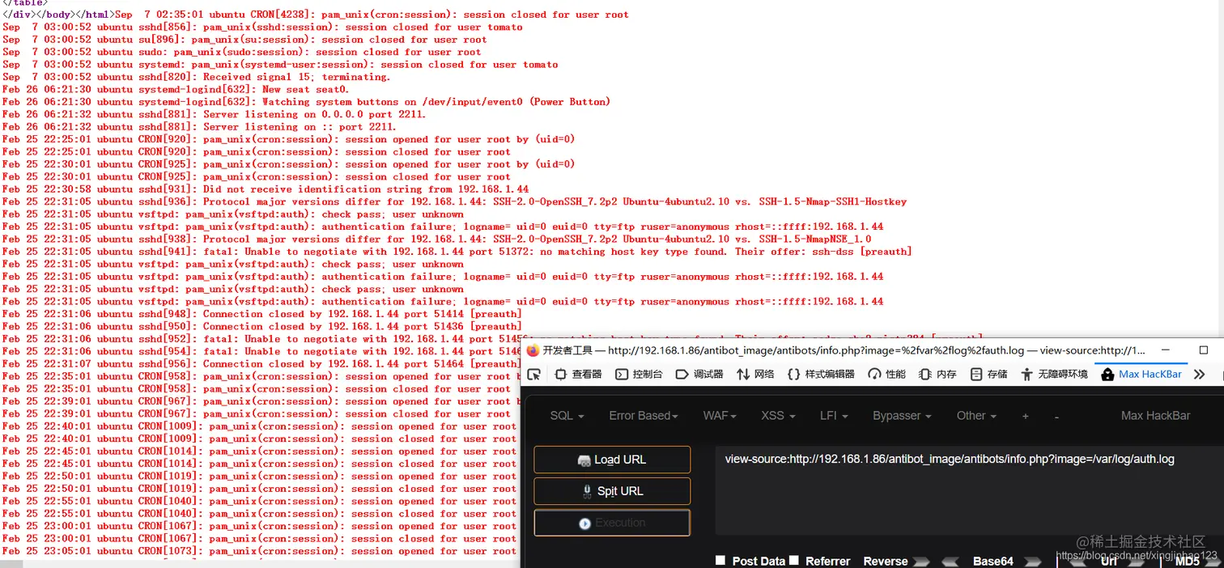Expand the WAF dropdown
This screenshot has height=568, width=1224.
[x=720, y=415]
